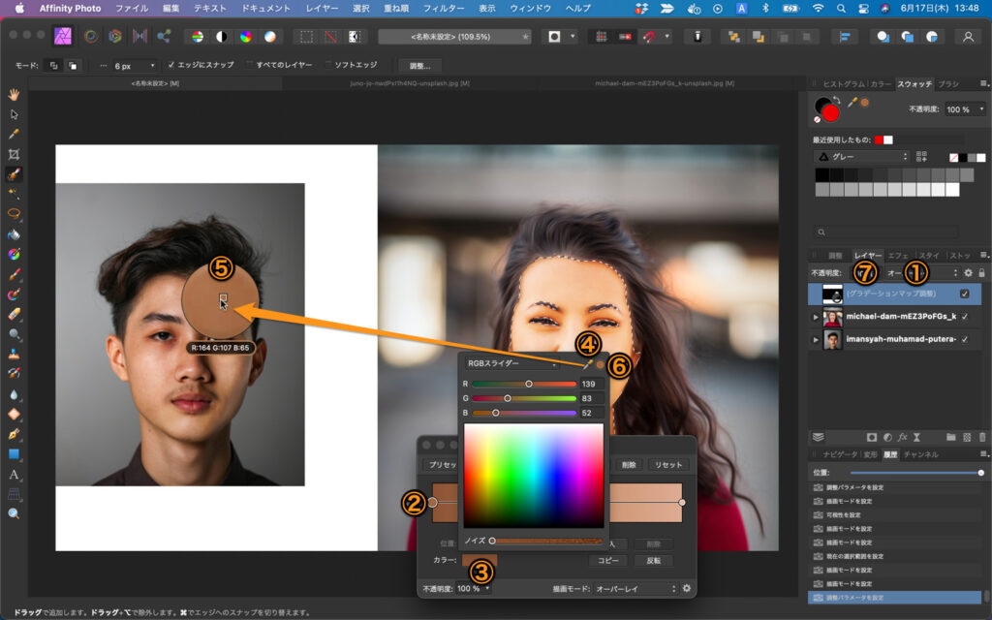Switch to the チャンネル panel tab

920,454
